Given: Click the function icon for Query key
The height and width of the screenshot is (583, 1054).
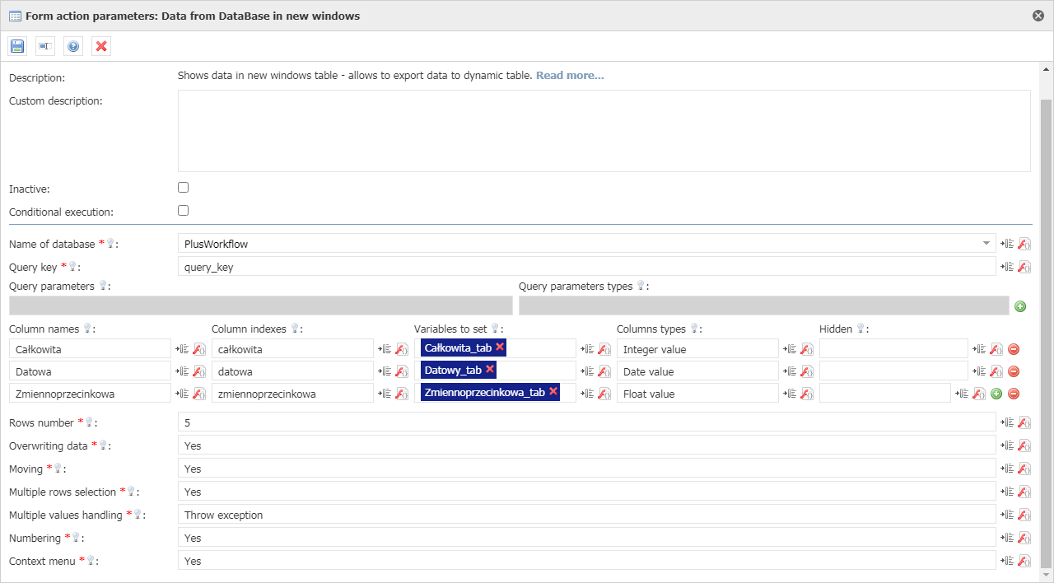Looking at the screenshot, I should (1024, 267).
